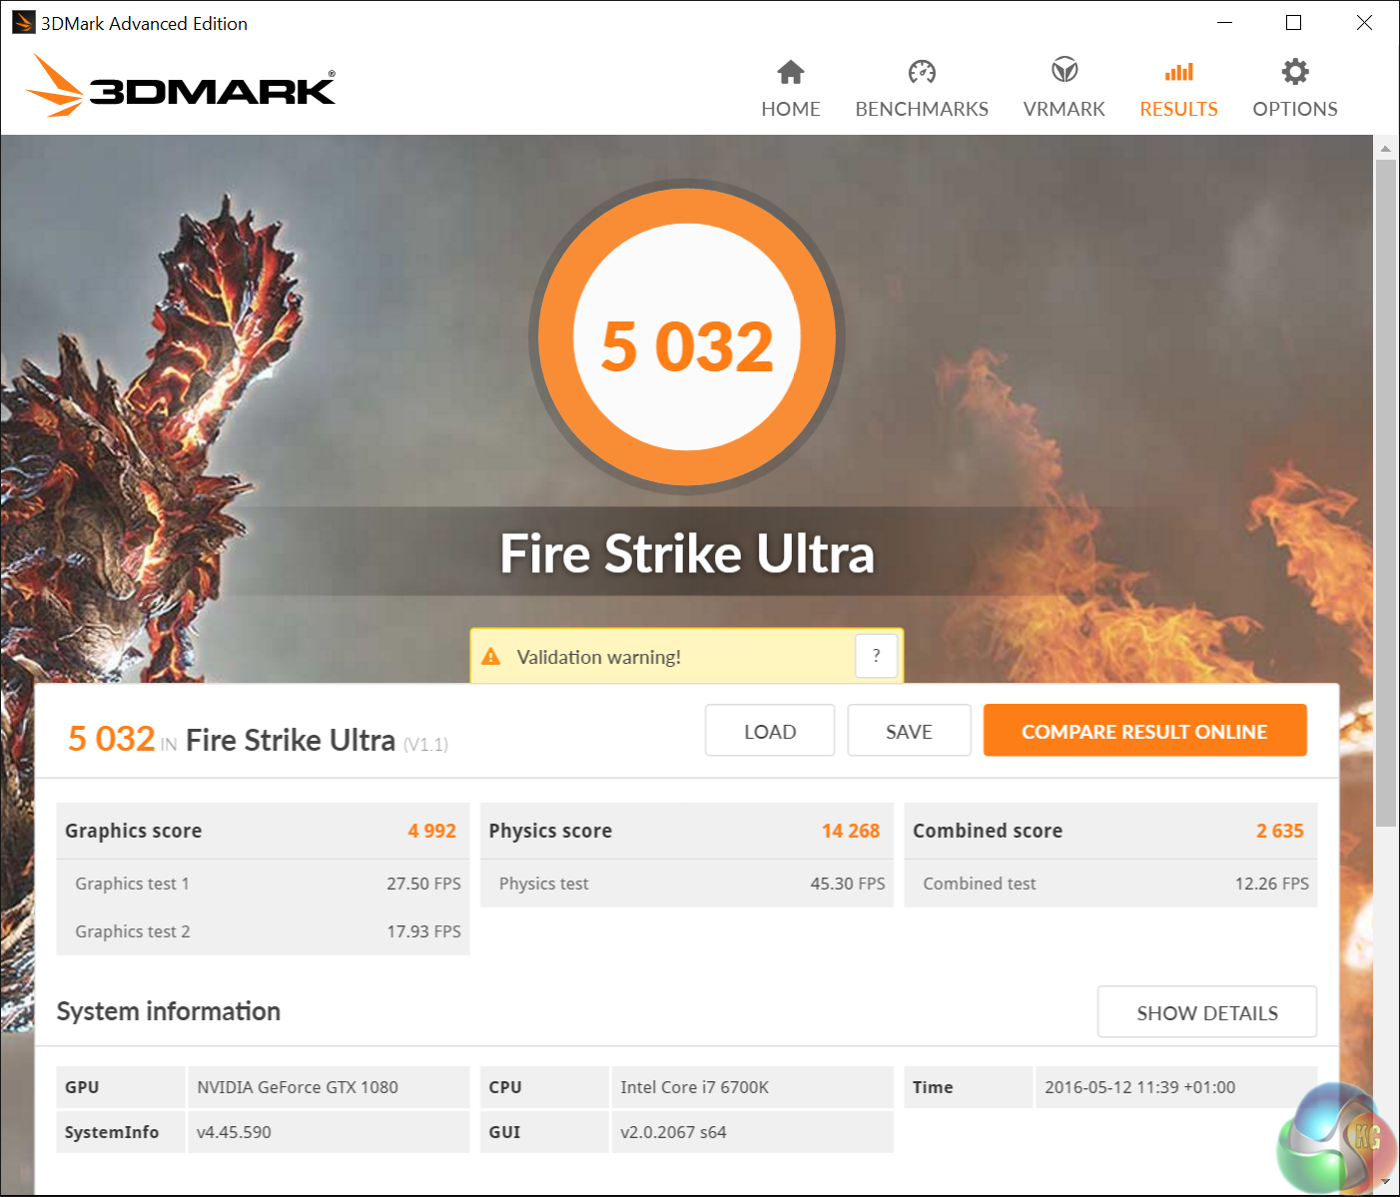Click the GUI label cell
1400x1197 pixels.
pos(544,1132)
